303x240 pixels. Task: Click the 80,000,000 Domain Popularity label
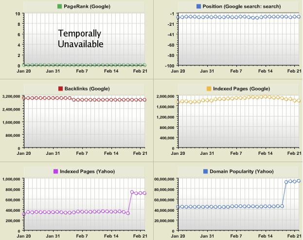164,189
